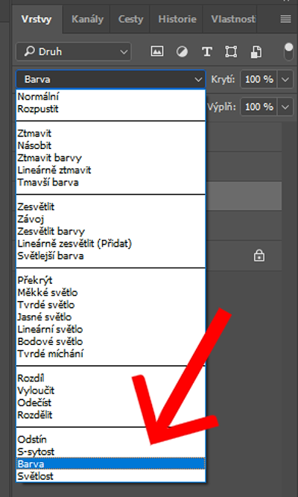Open the Druh filter type dropdown

[73, 51]
